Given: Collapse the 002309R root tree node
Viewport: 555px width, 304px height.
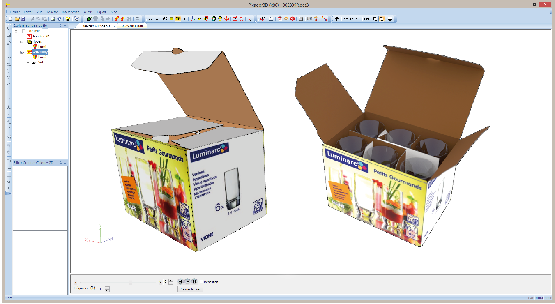Looking at the screenshot, I should click(16, 31).
